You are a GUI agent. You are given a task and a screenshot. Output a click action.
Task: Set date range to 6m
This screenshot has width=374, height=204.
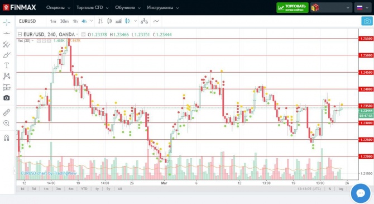[x=71, y=189]
